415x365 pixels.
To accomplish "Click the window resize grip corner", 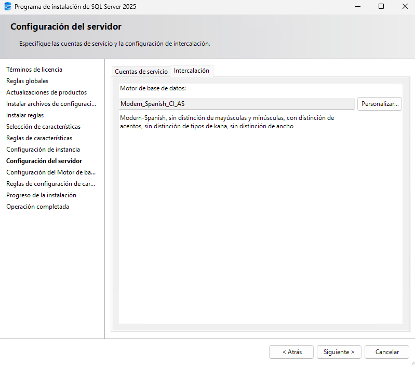I will pyautogui.click(x=412, y=363).
